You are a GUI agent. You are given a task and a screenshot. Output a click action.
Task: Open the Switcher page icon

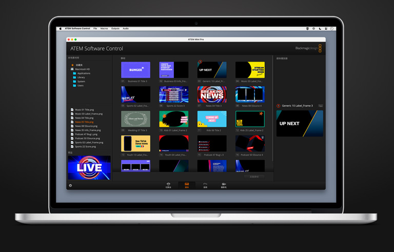[x=168, y=185]
